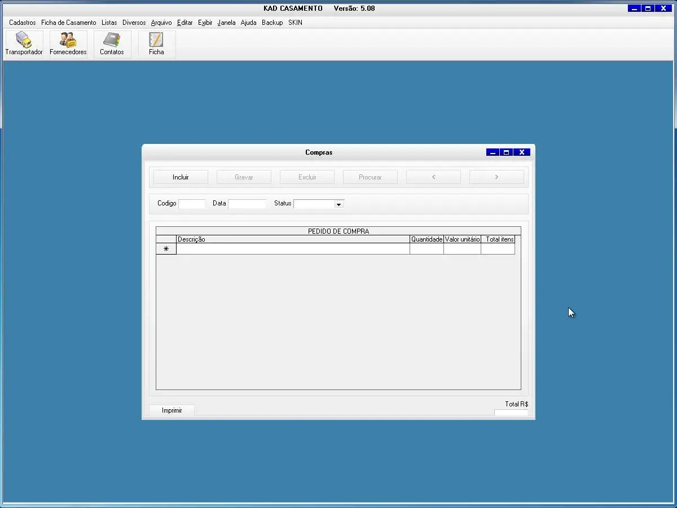Click the Imprimir button

(x=172, y=410)
